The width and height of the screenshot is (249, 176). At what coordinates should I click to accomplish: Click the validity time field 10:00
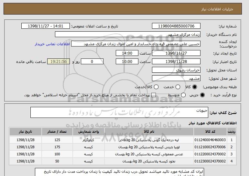[x=127, y=62]
